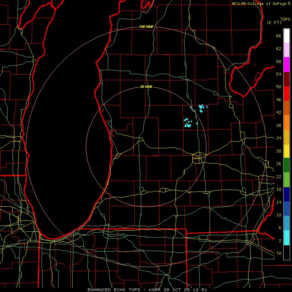Screen dimensions: 292x292
Task: Click the 38 scale label
Action: click(x=279, y=125)
